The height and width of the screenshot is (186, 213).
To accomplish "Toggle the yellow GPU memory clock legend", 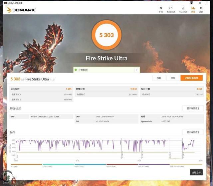I will [x=186, y=165].
